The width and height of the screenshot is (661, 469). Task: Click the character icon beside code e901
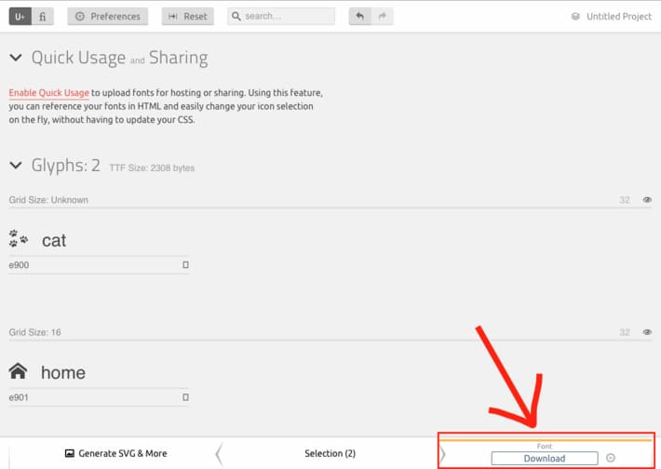184,397
